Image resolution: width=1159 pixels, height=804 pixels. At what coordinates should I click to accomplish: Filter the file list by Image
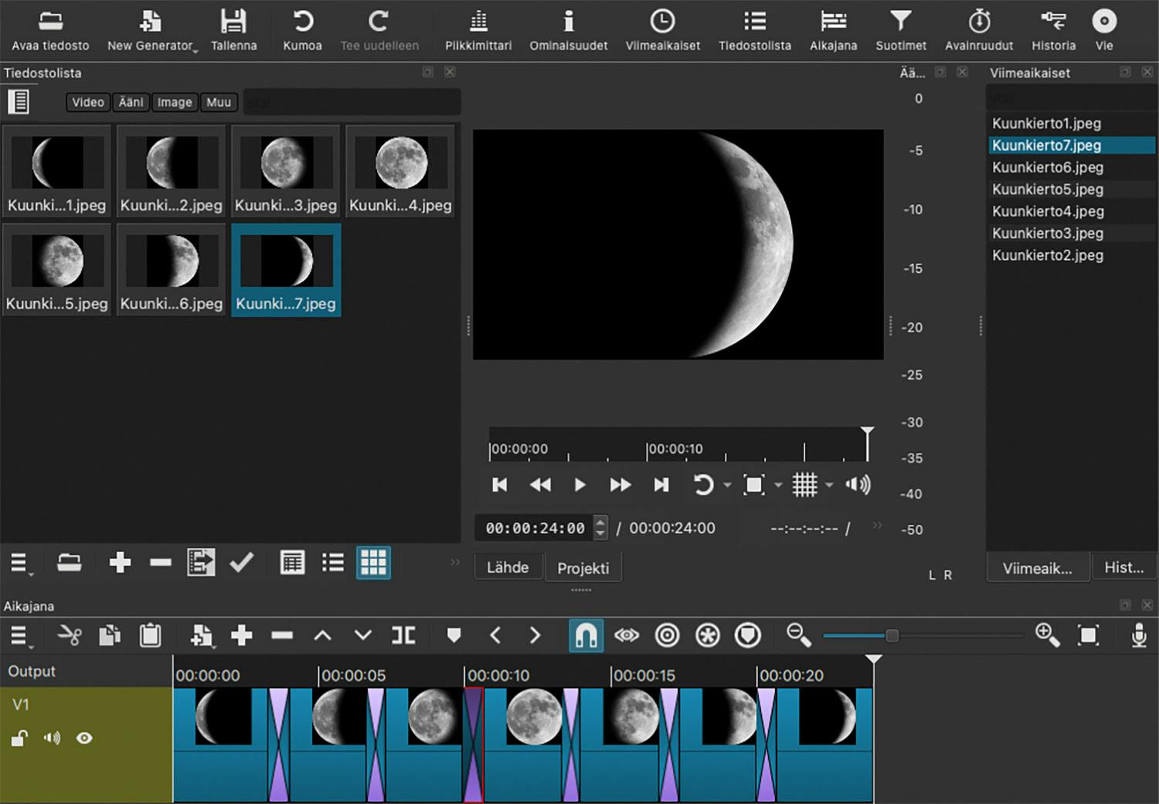coord(174,102)
